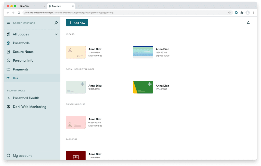This screenshot has width=261, height=166.
Task: Open a new browser tab with plus
Action: click(x=78, y=6)
